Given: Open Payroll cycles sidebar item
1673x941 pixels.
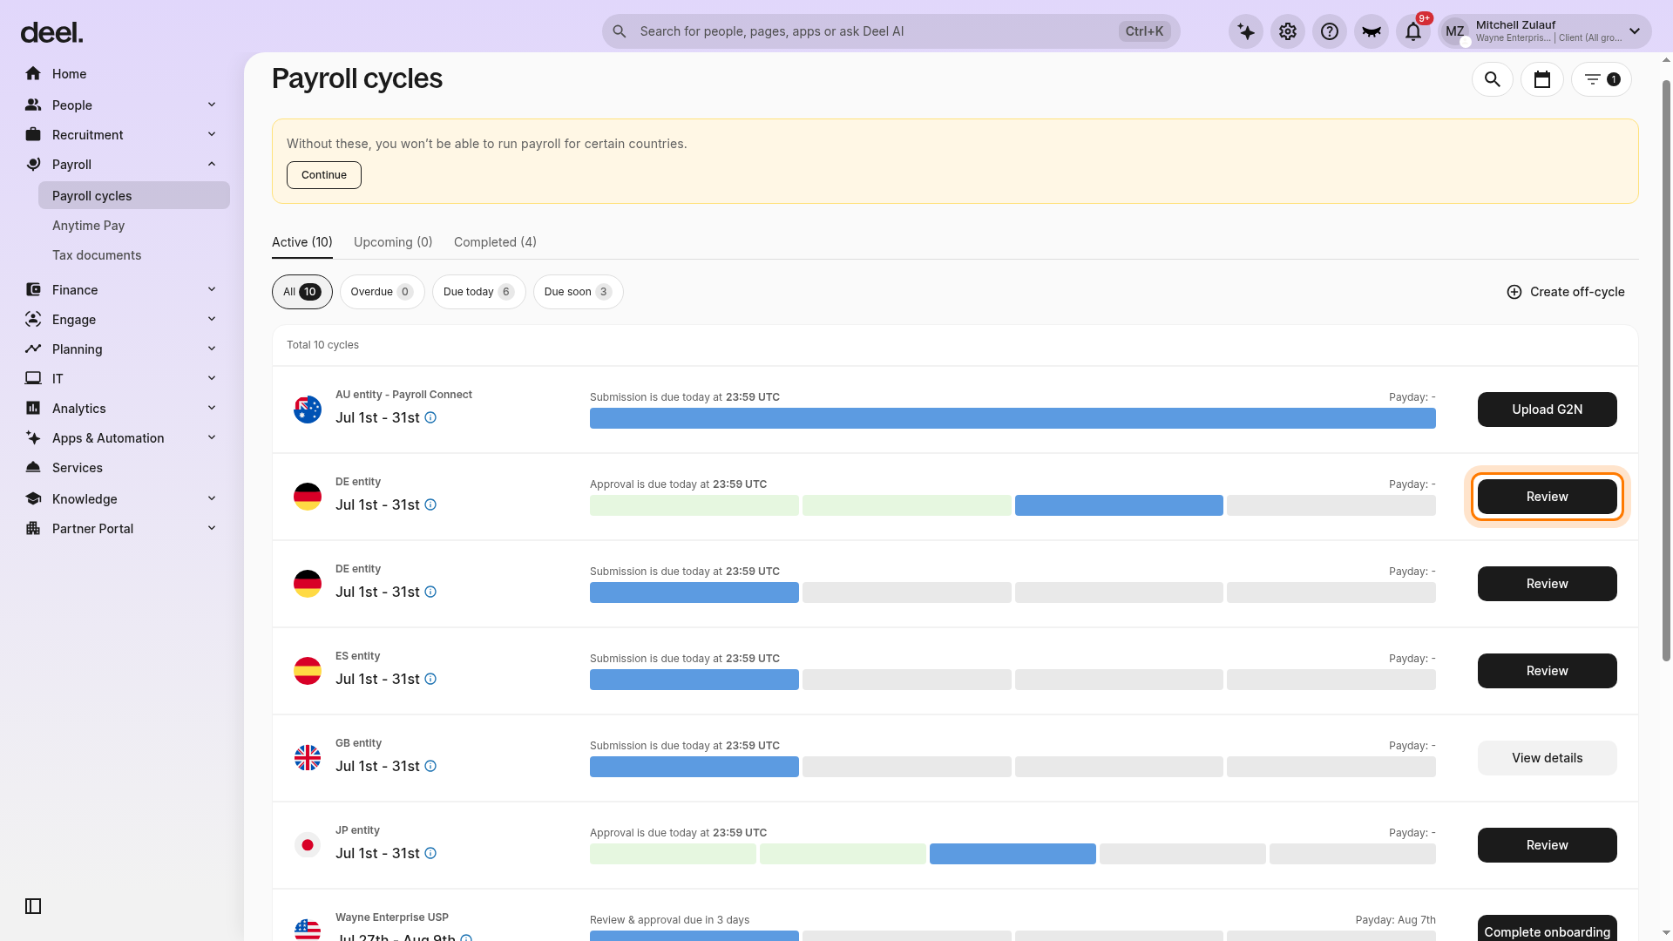Looking at the screenshot, I should click(x=134, y=195).
